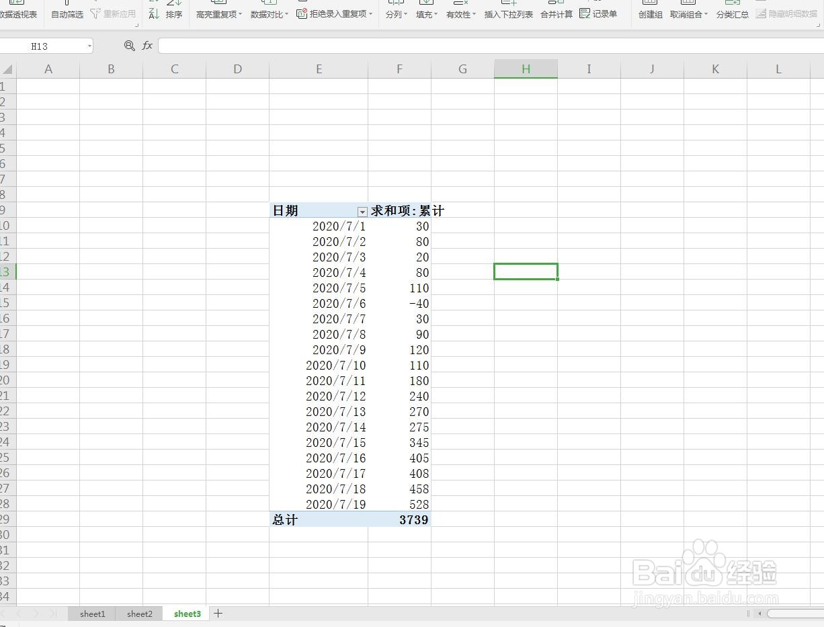Open the filter dropdown on the 日期 header
The width and height of the screenshot is (824, 627).
(362, 211)
